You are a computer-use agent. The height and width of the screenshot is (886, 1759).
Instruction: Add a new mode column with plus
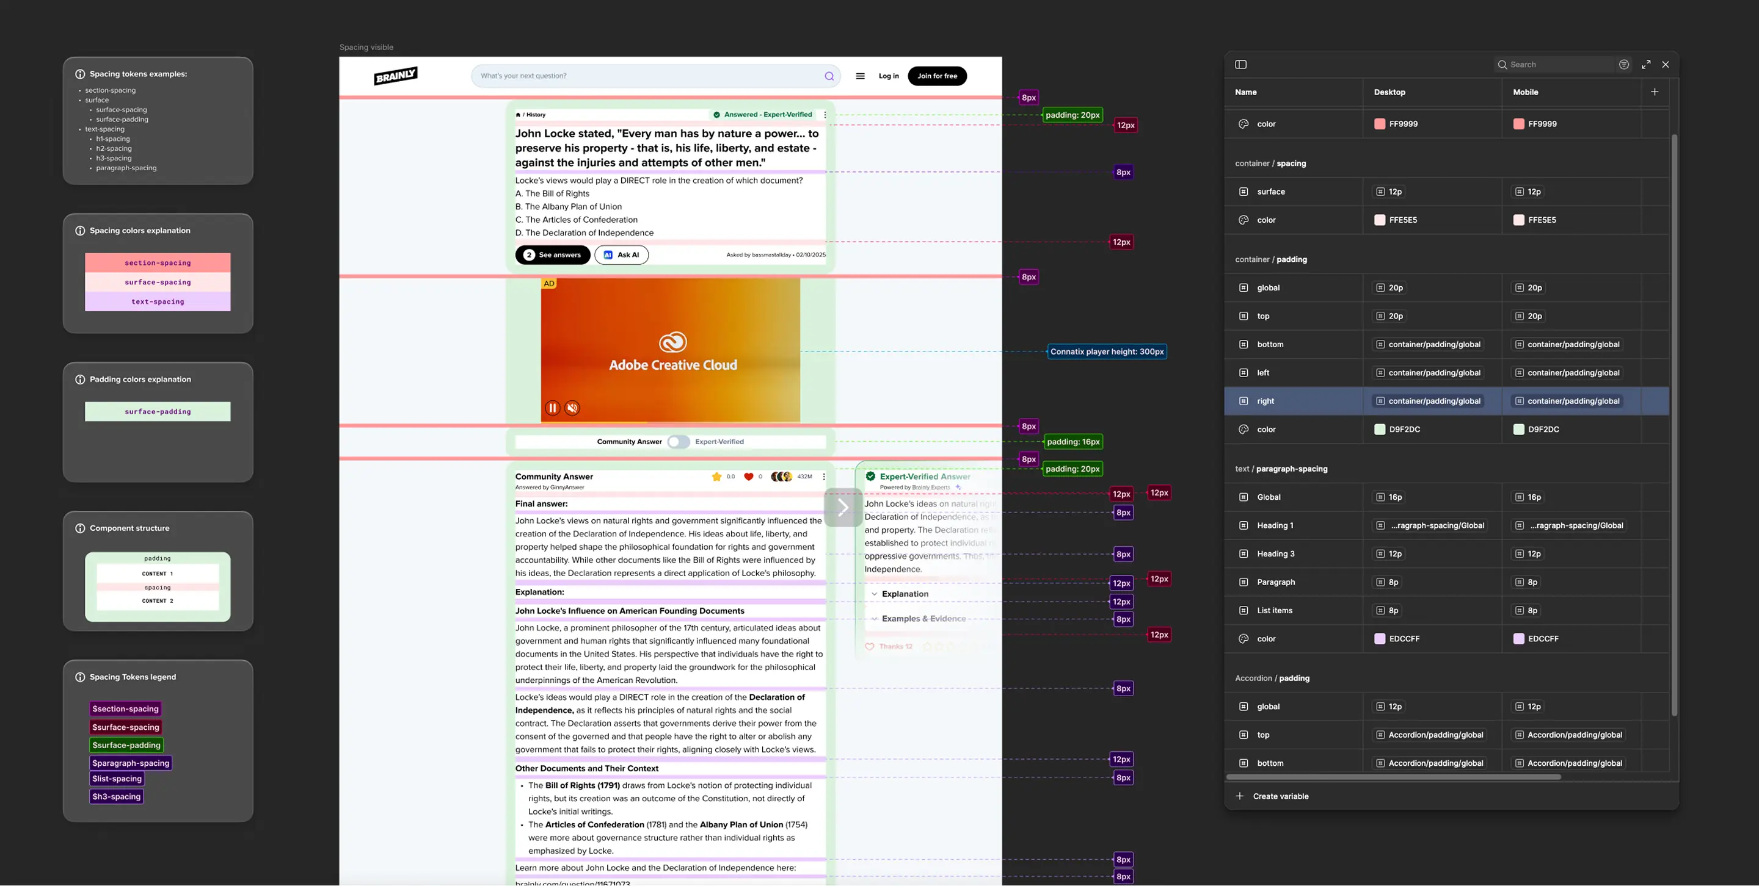click(1655, 92)
